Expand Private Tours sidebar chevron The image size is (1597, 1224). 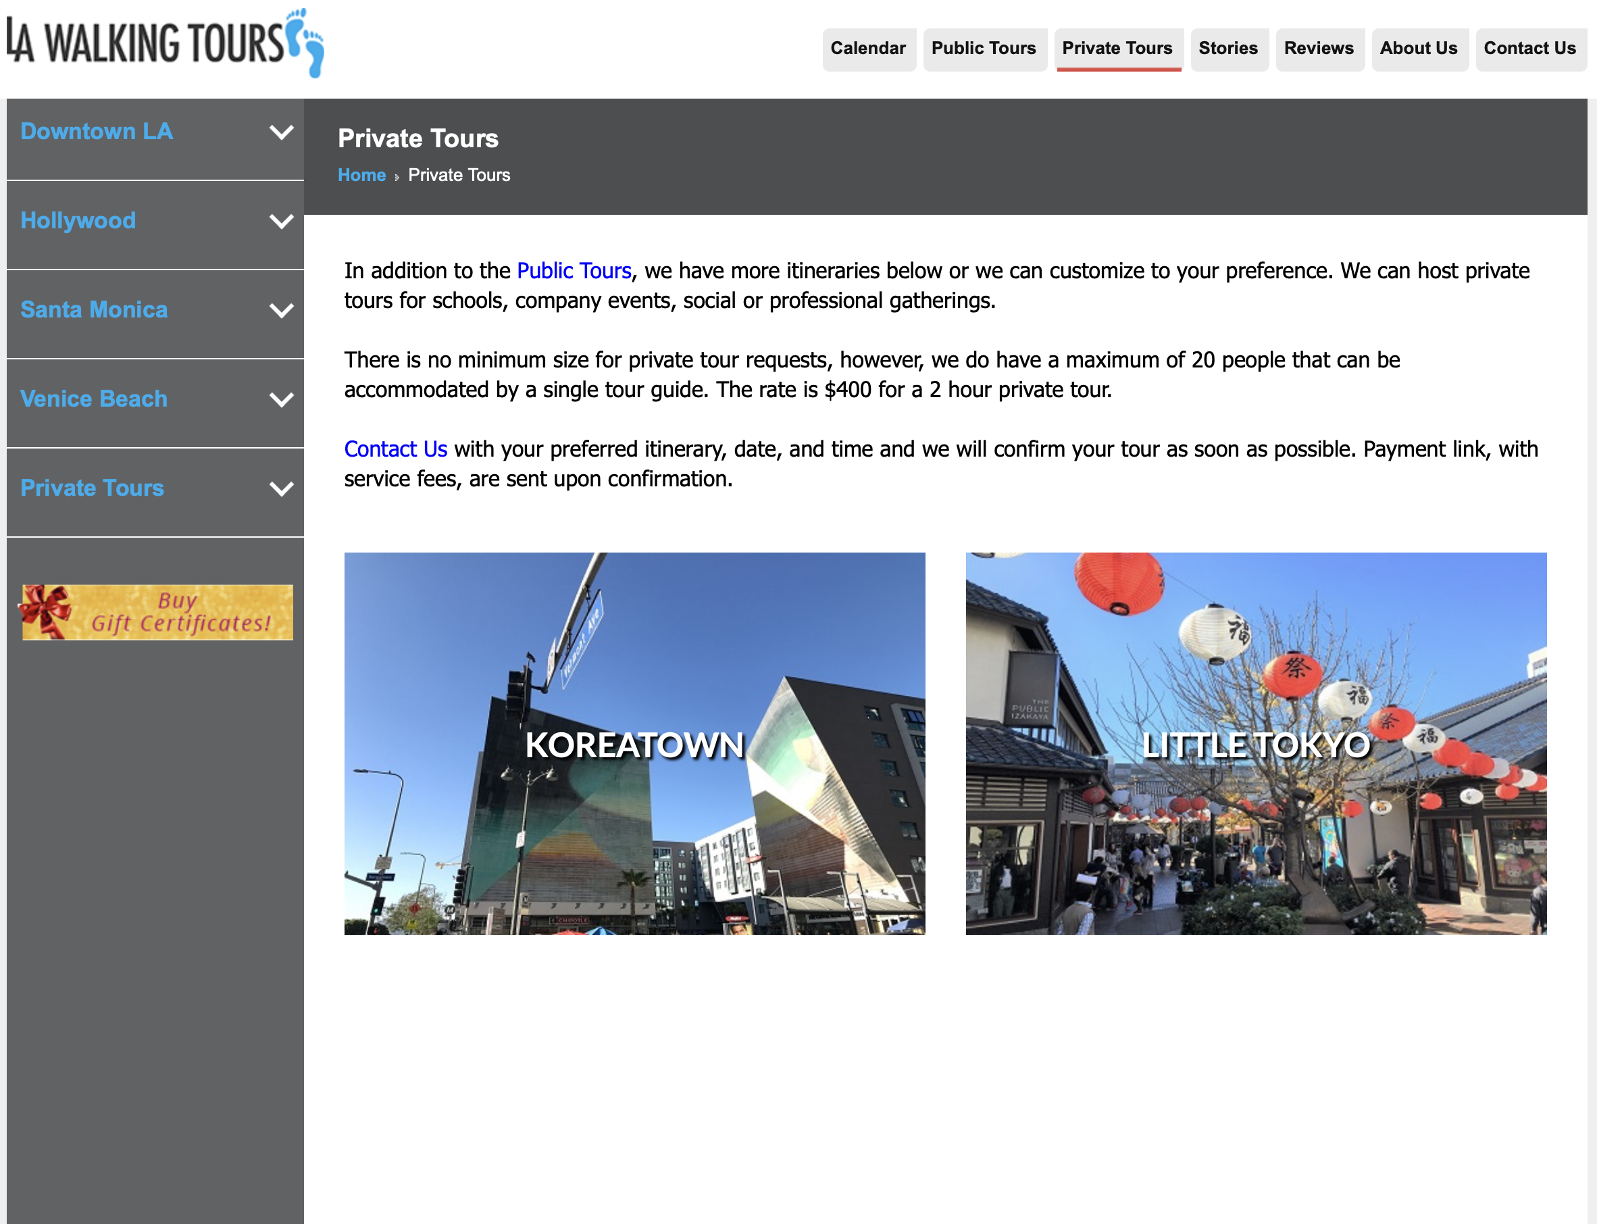[281, 489]
